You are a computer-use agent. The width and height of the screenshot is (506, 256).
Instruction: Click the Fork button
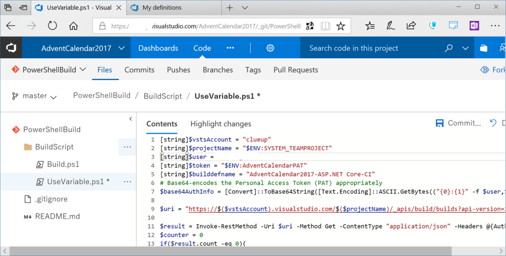(x=493, y=70)
